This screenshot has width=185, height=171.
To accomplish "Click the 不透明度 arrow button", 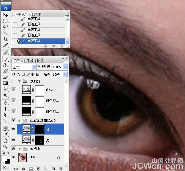I will point(65,67).
